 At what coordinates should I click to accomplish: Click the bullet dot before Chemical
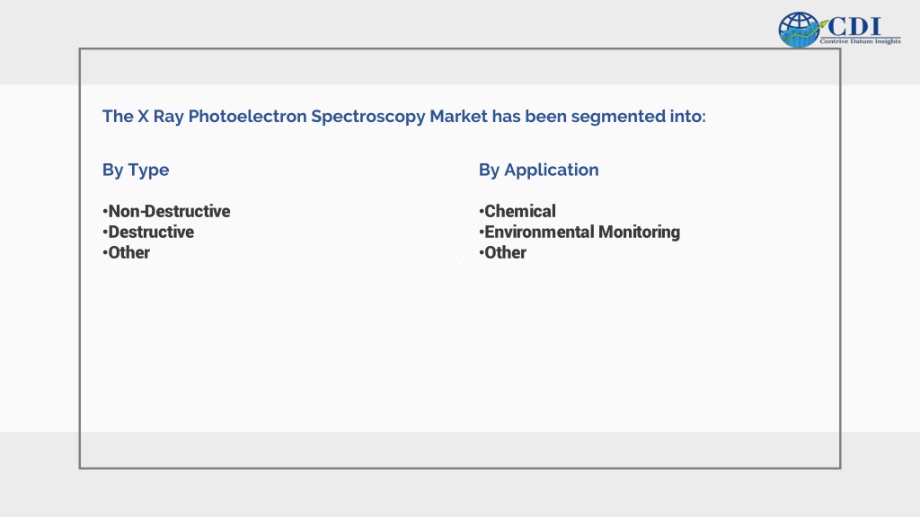coord(482,211)
